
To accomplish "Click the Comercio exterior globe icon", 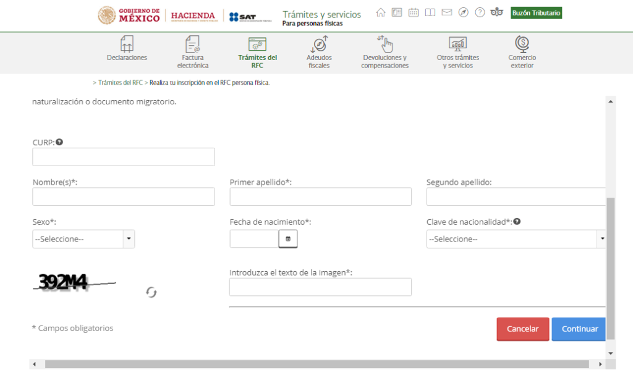I will (x=522, y=44).
